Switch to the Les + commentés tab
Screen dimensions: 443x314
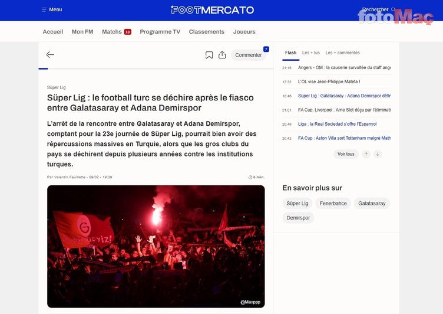(x=342, y=53)
